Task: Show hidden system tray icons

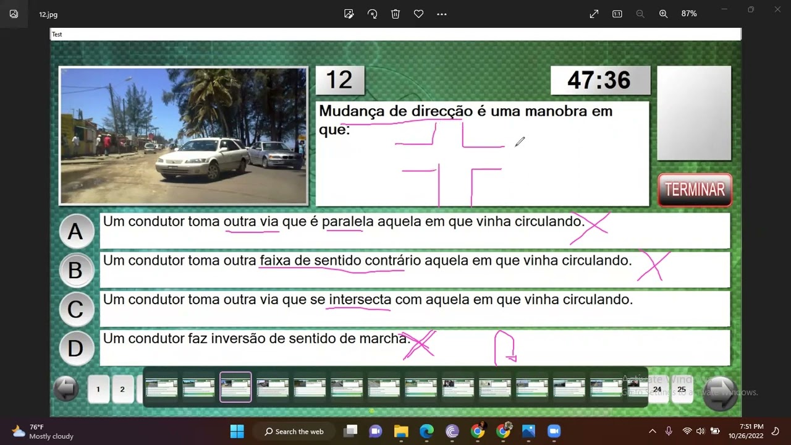Action: (653, 431)
